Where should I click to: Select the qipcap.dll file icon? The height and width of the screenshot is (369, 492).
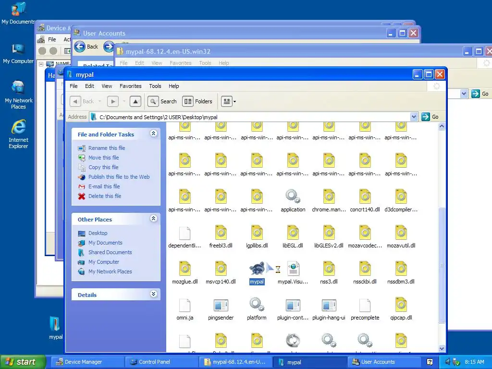click(x=401, y=305)
